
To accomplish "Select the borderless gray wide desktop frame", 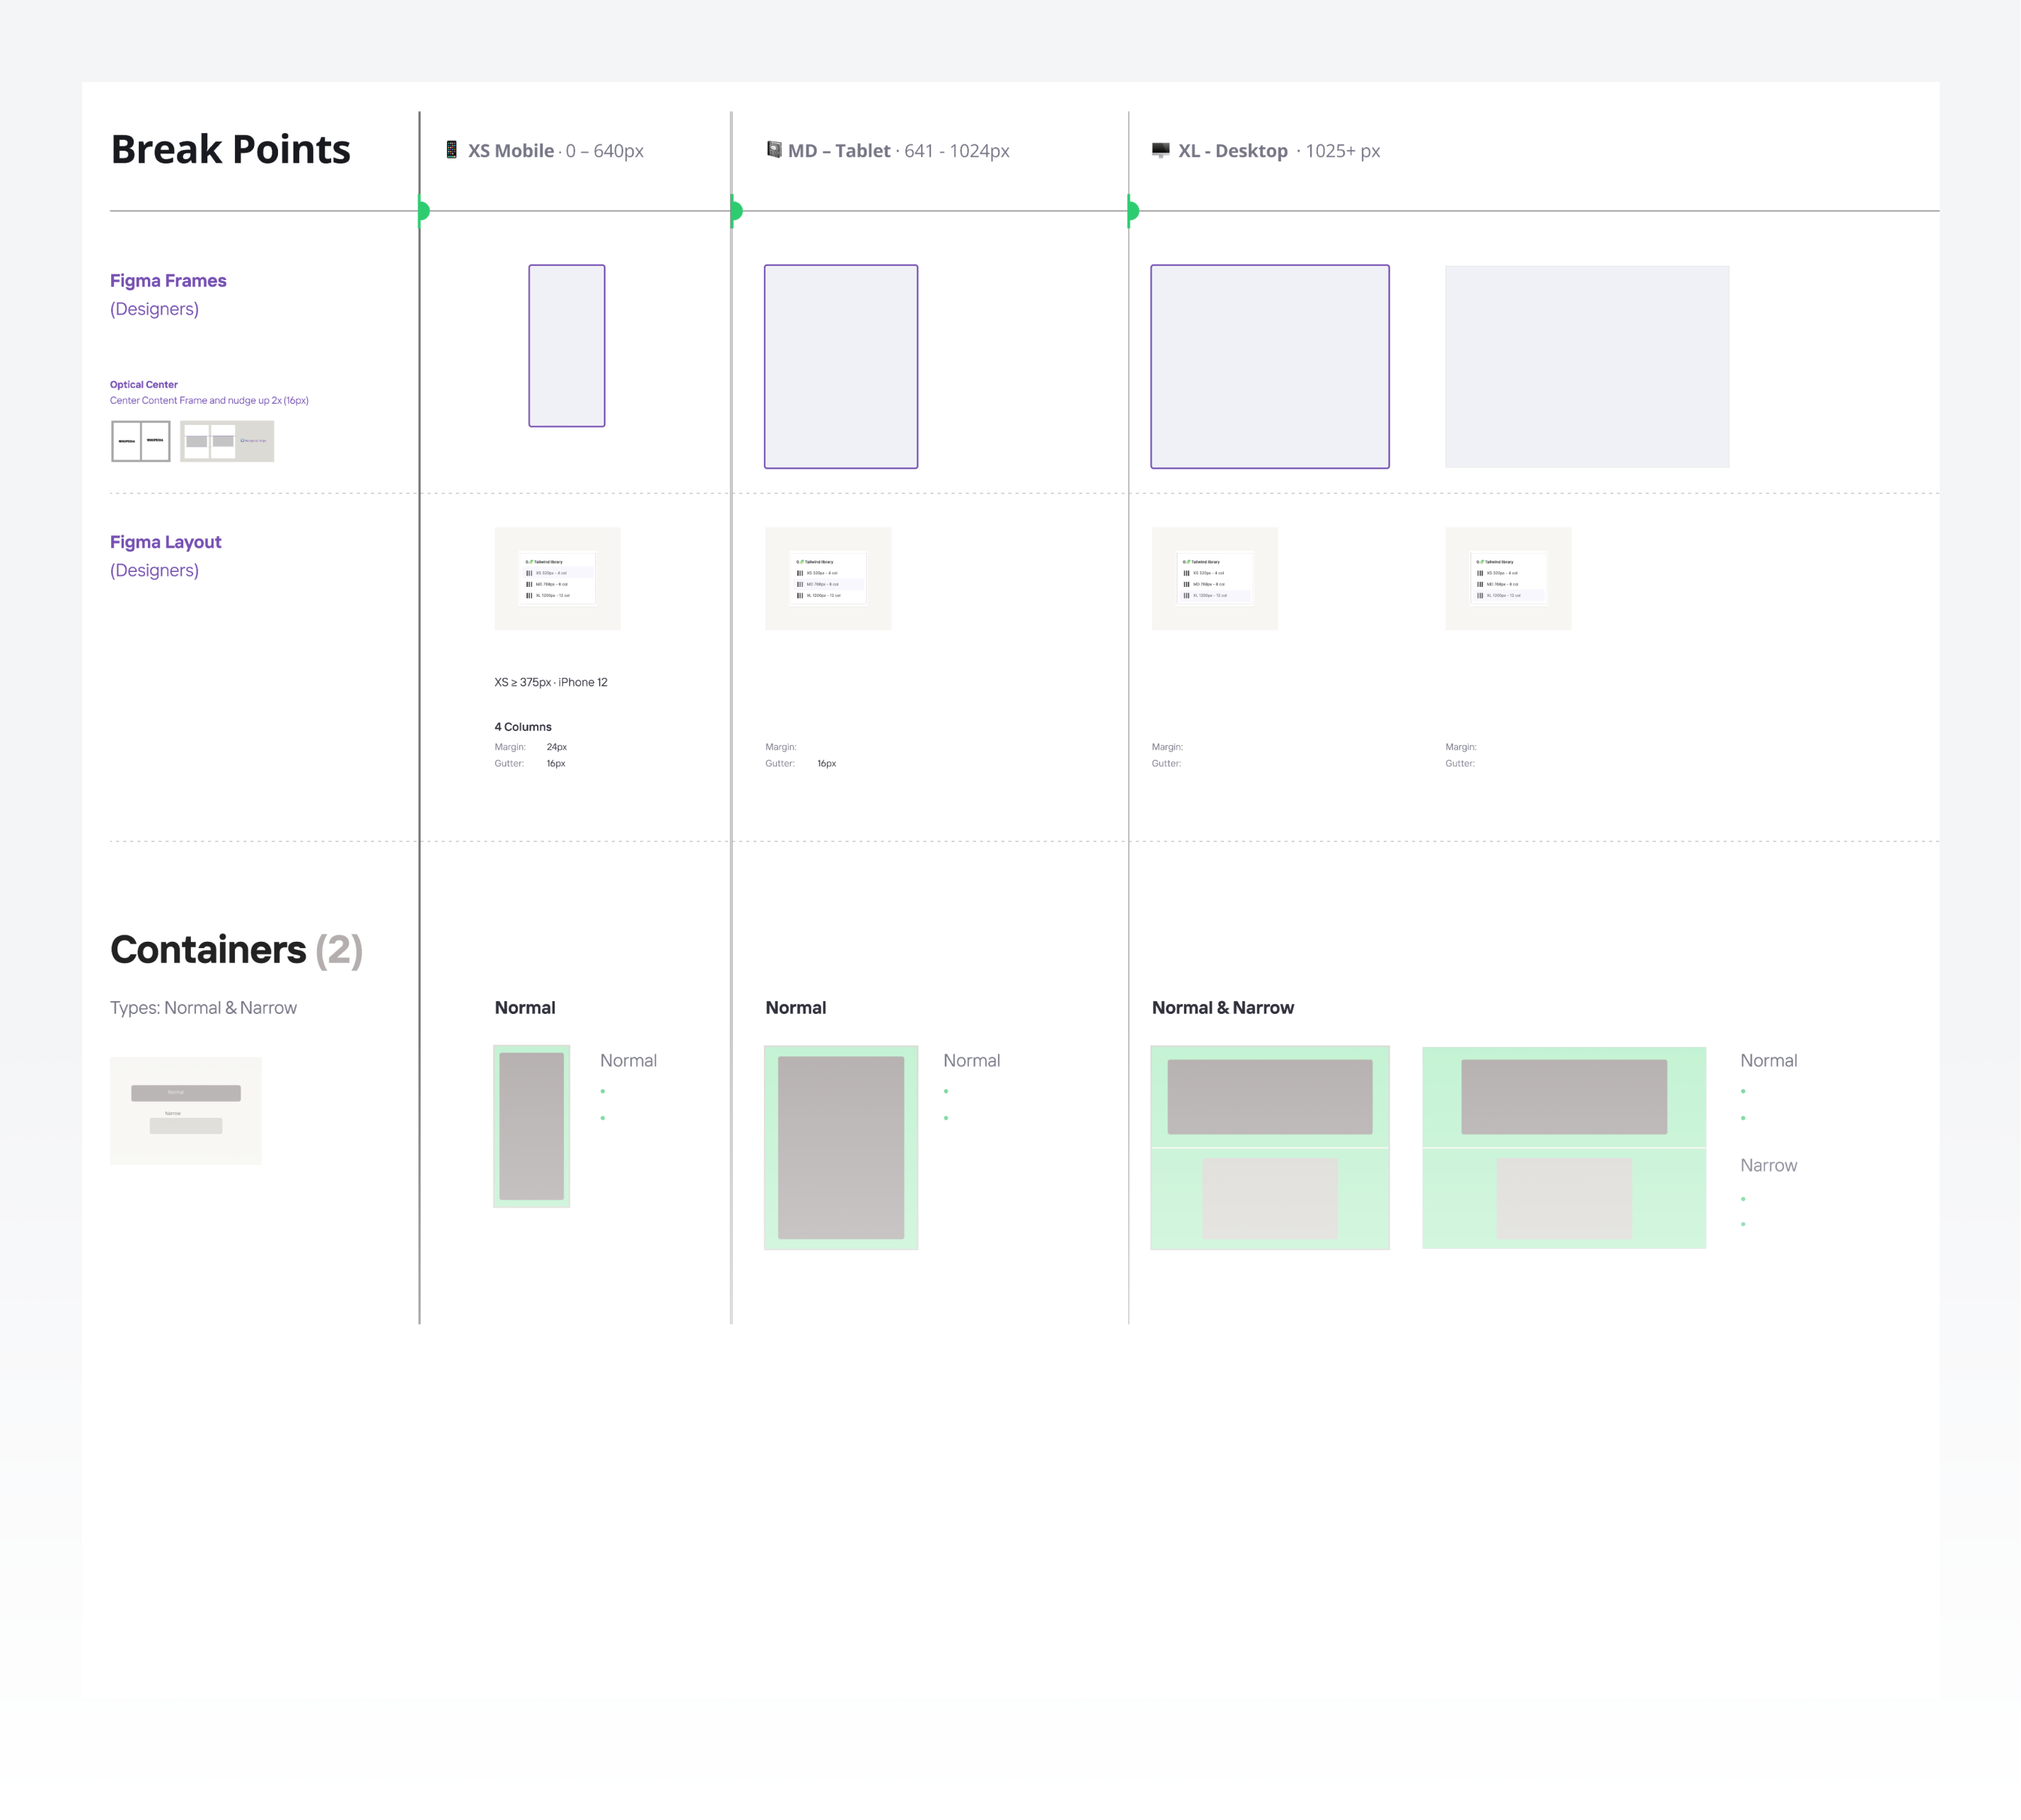I will [1587, 366].
